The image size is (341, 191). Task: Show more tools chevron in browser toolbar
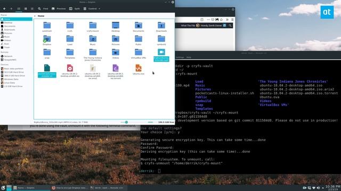pyautogui.click(x=227, y=20)
